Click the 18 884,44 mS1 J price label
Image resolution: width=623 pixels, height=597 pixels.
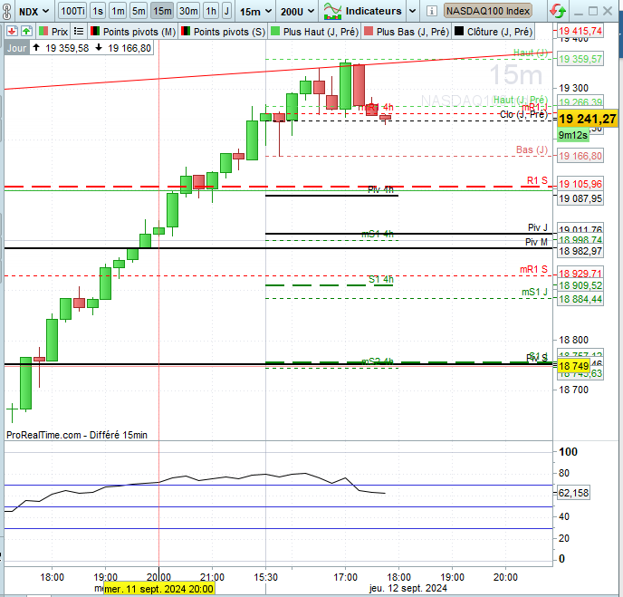[580, 299]
